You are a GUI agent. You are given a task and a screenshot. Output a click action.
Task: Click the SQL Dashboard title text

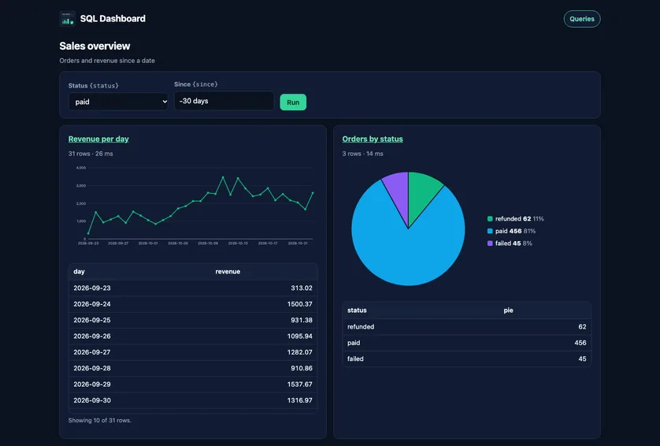click(113, 19)
